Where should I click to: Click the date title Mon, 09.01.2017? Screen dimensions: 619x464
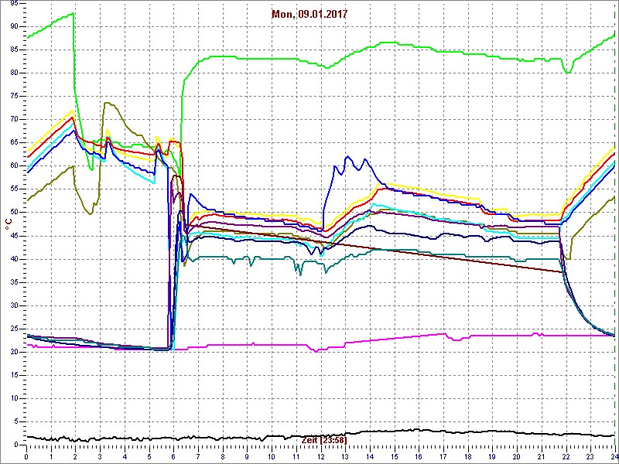[310, 14]
